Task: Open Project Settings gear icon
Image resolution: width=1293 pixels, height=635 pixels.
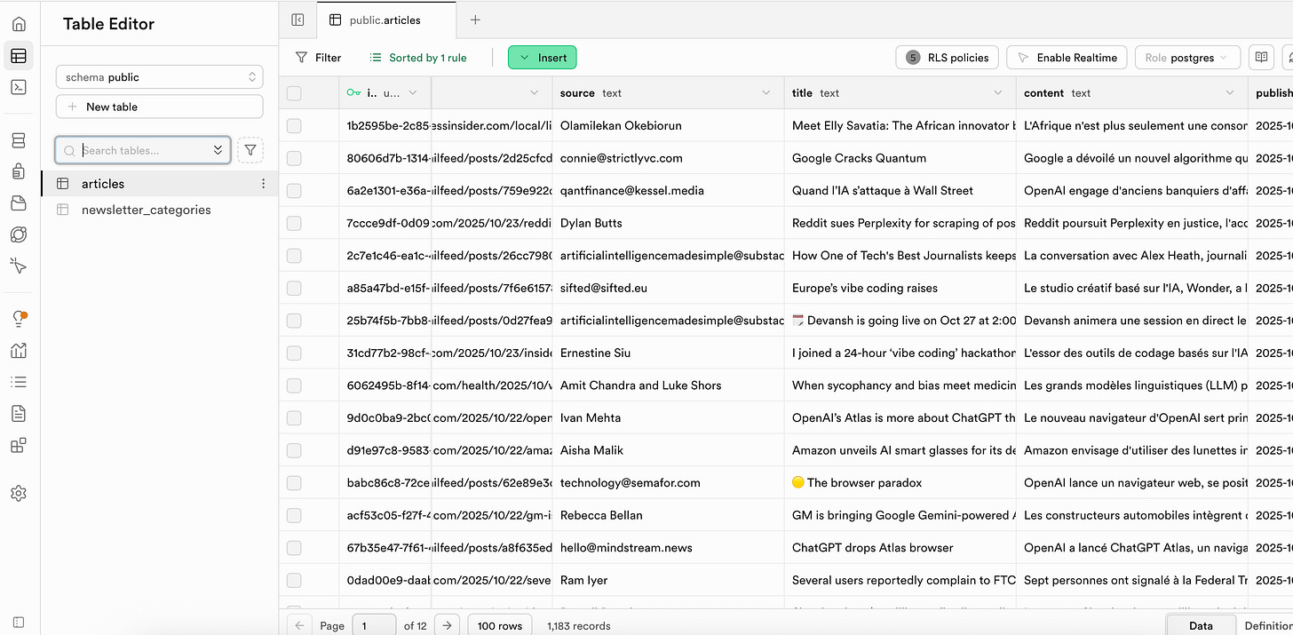Action: [x=19, y=493]
